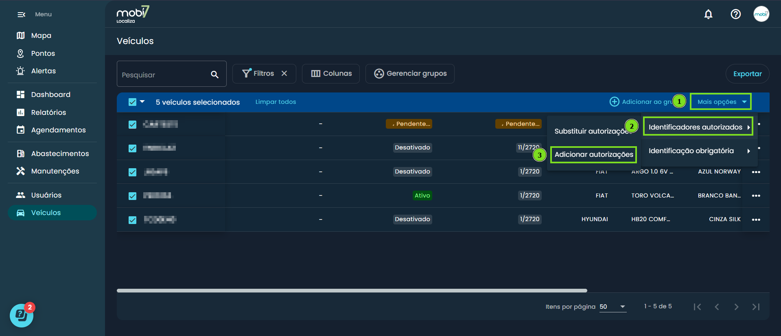Screen dimensions: 781x336
Task: Click Desativado badge in HYUNDAI row
Action: tap(412, 219)
